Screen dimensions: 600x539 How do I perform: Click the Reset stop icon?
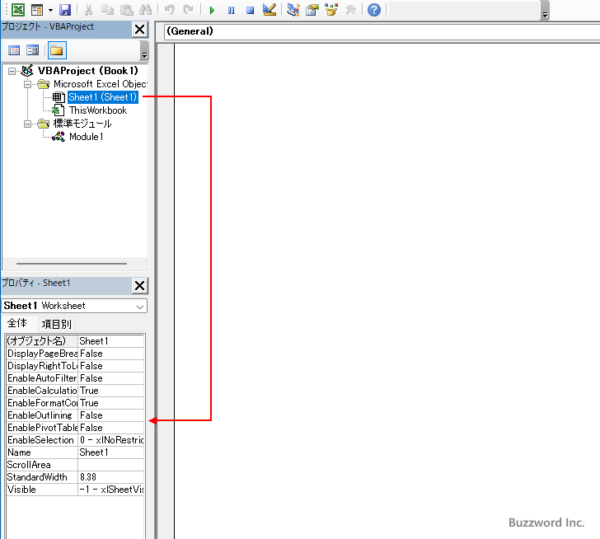tap(251, 10)
